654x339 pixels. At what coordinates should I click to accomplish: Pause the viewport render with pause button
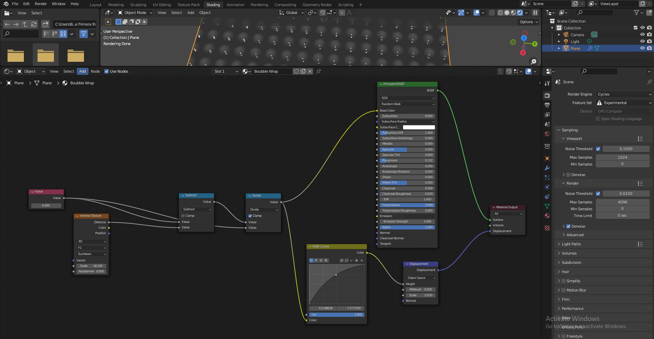point(535,12)
